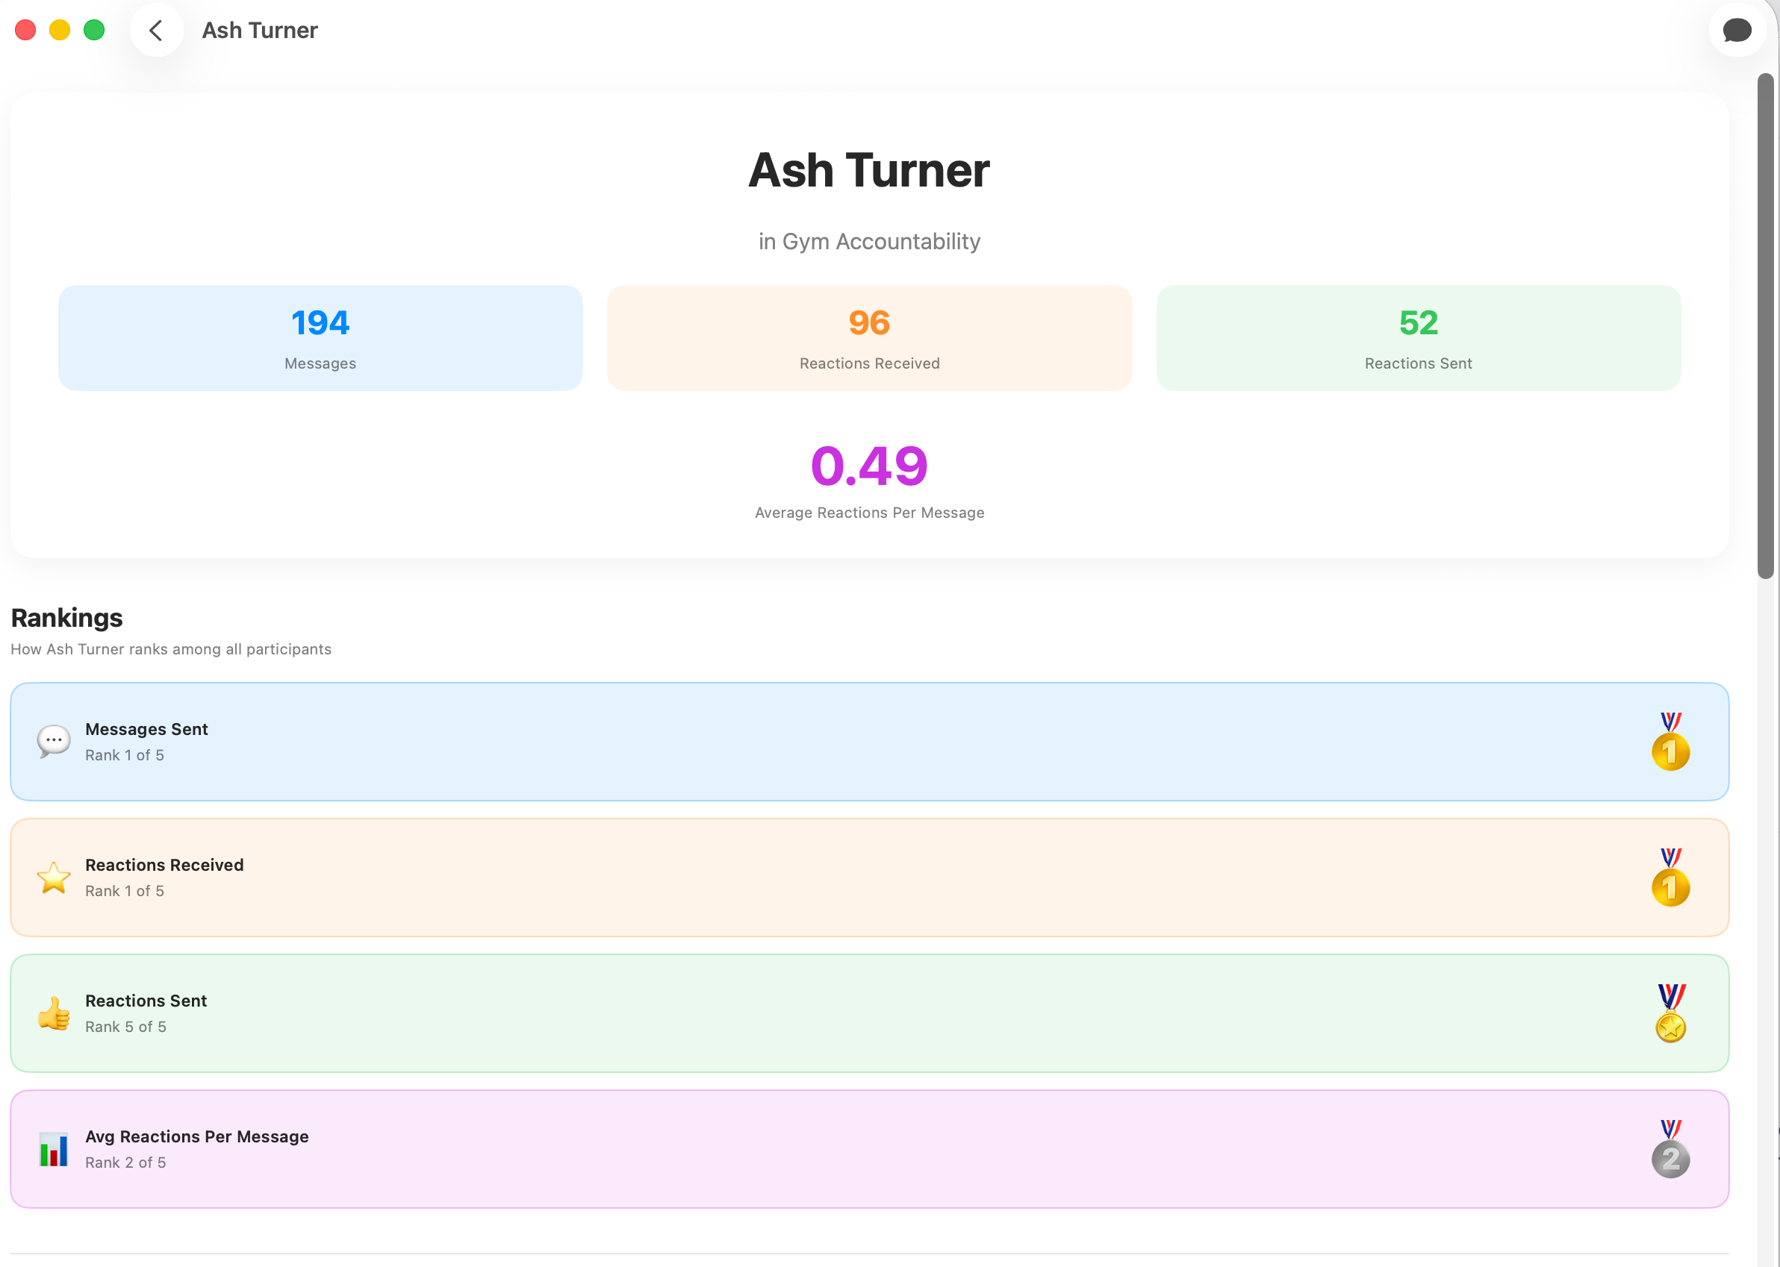Click the 0.49 average reactions value
The image size is (1780, 1267).
[x=869, y=466]
